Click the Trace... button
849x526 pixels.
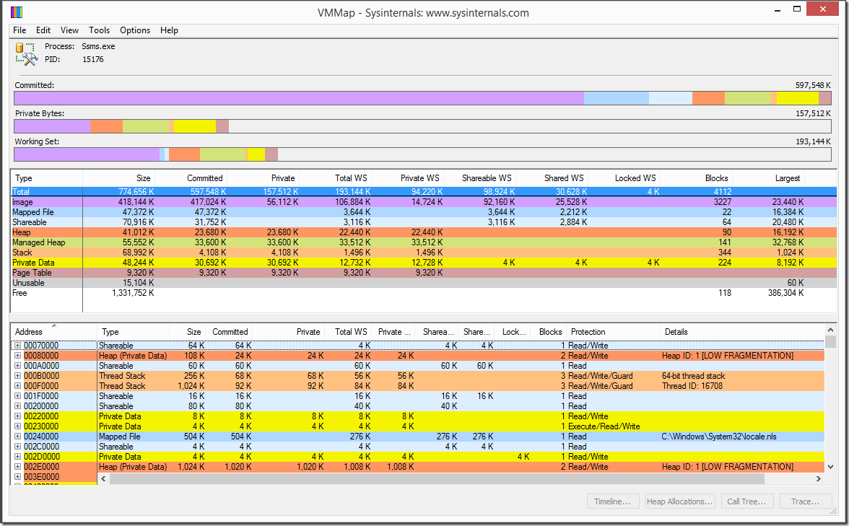[805, 501]
